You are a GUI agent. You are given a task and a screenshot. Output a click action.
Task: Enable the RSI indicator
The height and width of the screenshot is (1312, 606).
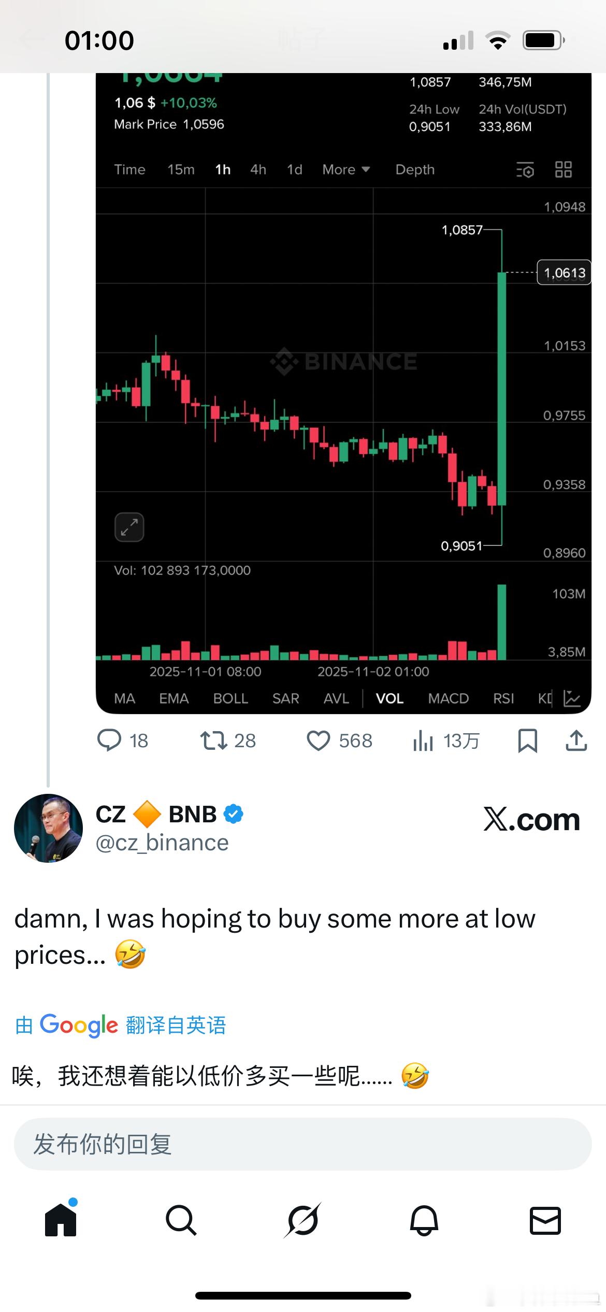click(503, 698)
